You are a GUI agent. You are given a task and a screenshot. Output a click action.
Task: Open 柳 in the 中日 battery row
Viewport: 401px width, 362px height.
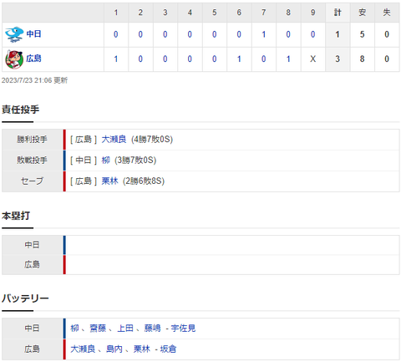coord(74,328)
